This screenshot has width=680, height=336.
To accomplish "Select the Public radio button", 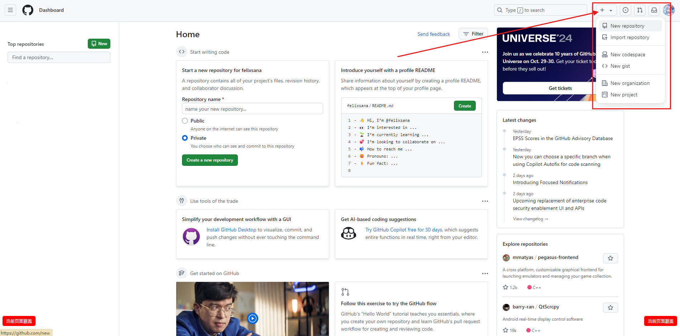I will pyautogui.click(x=185, y=121).
